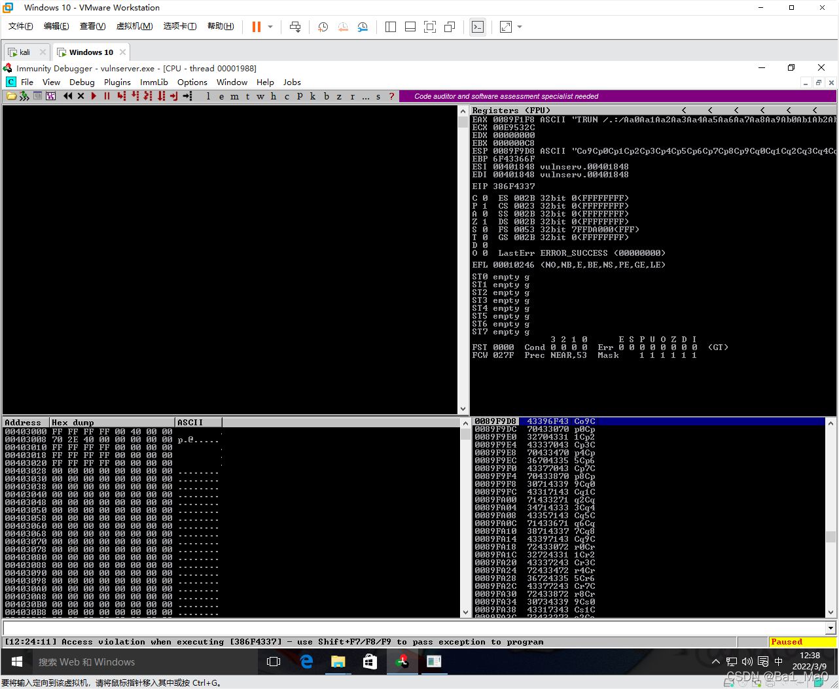Select stack row 0089F9D8 43396F43
This screenshot has height=689, width=839.
click(648, 421)
